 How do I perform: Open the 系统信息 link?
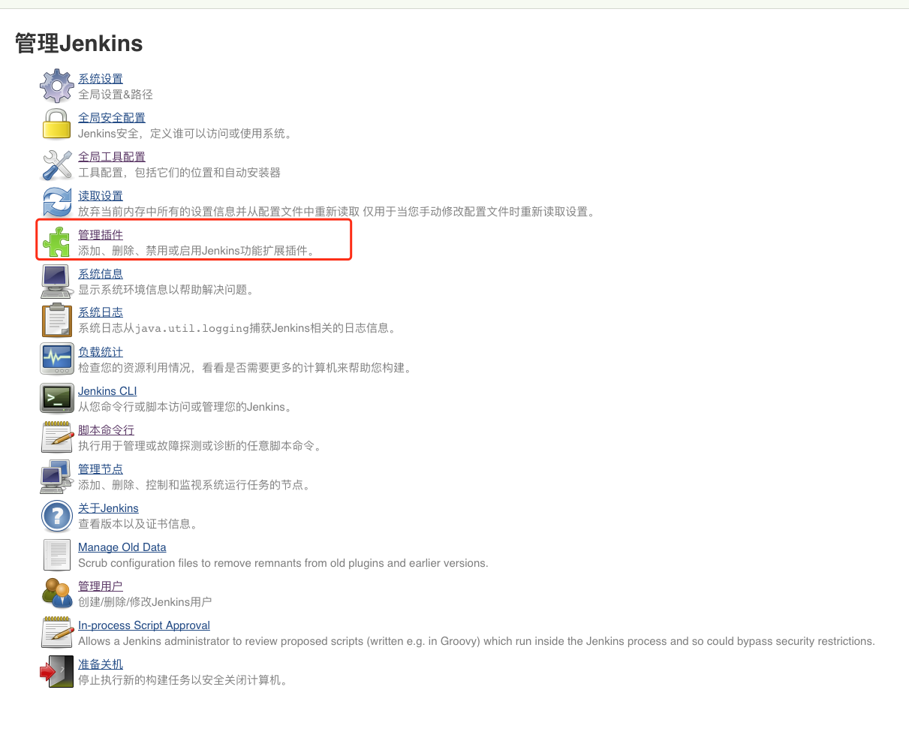101,274
